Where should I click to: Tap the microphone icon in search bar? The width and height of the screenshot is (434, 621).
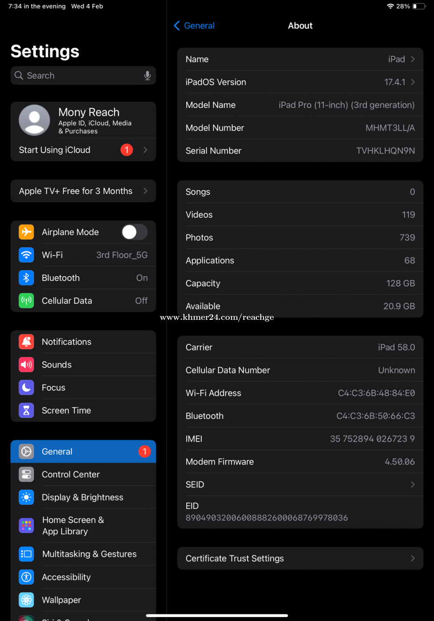pos(148,76)
